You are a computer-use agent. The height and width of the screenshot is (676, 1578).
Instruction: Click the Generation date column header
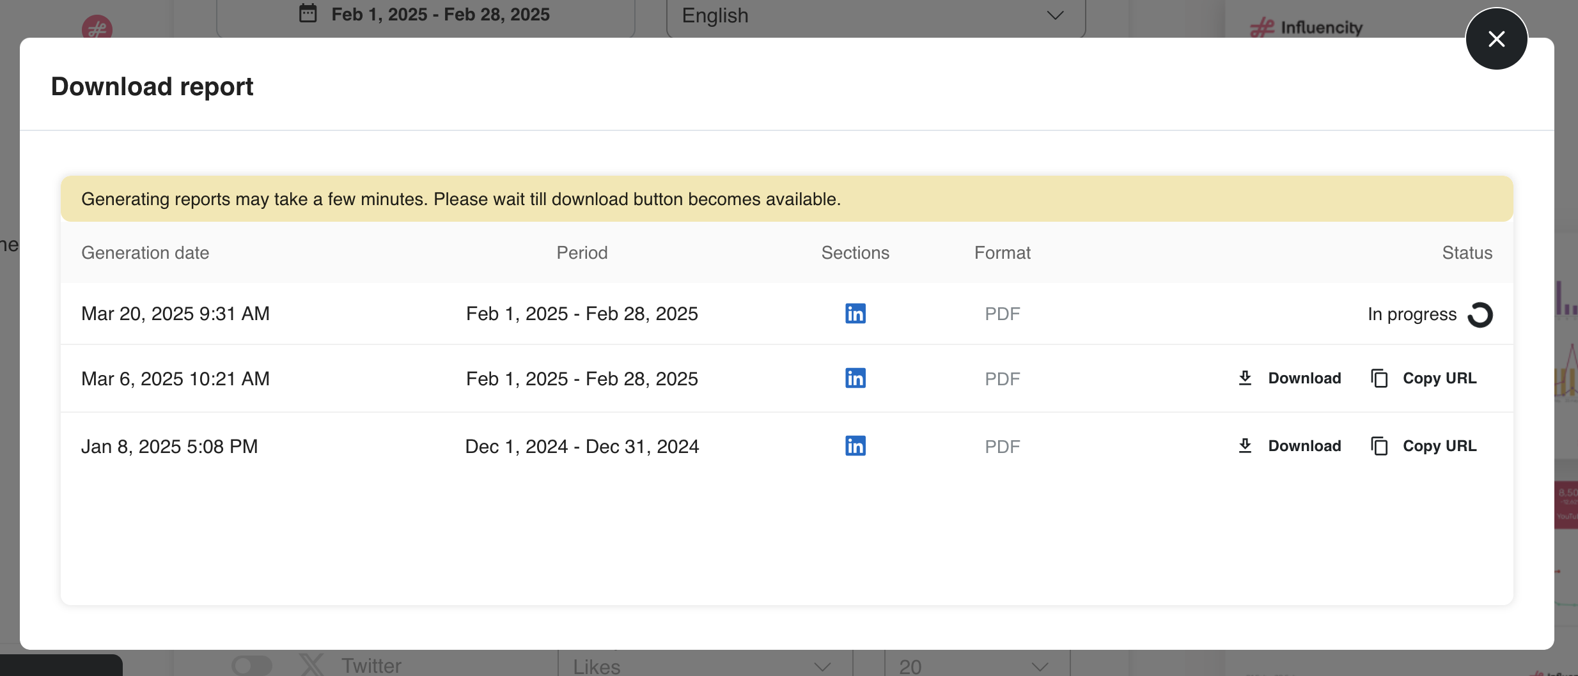(x=145, y=253)
